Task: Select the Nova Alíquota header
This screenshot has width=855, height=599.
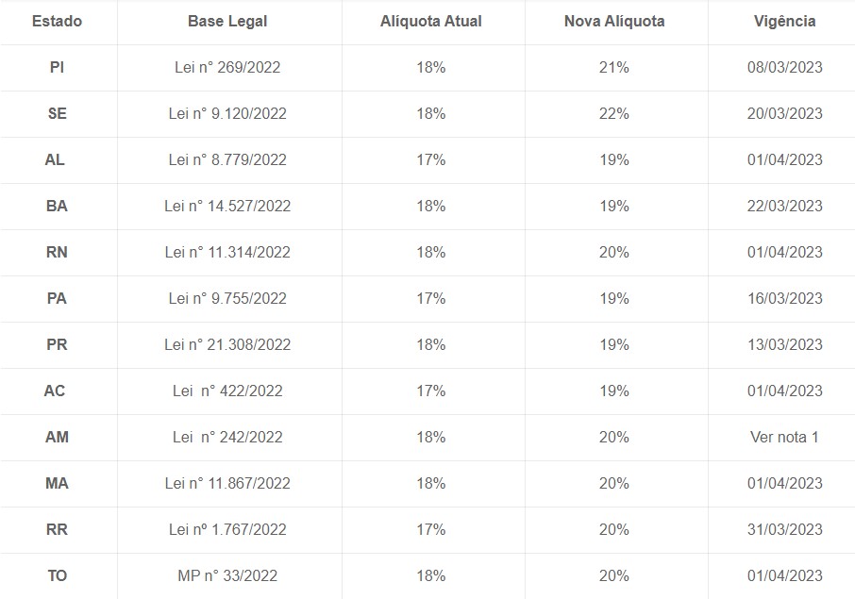Action: (x=614, y=22)
